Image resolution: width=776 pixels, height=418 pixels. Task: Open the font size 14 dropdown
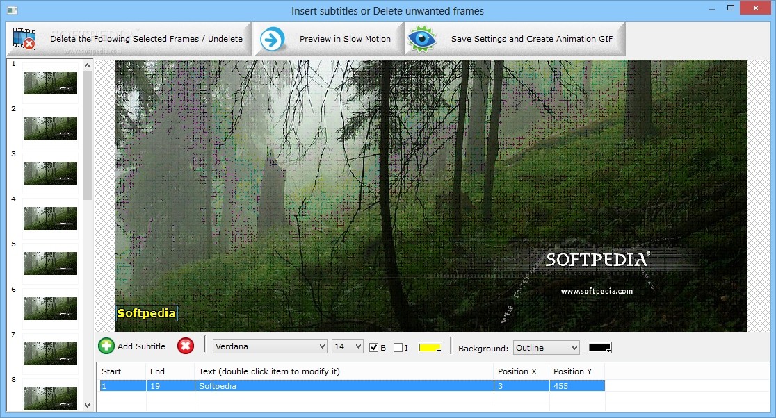[348, 346]
